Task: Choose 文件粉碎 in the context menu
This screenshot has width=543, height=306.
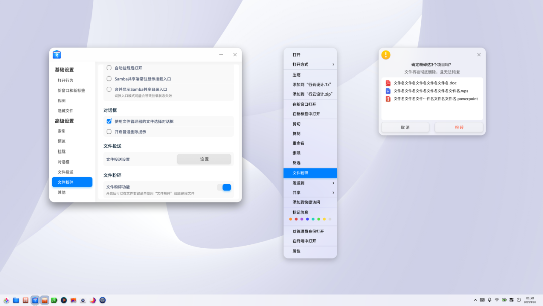Action: 310,173
